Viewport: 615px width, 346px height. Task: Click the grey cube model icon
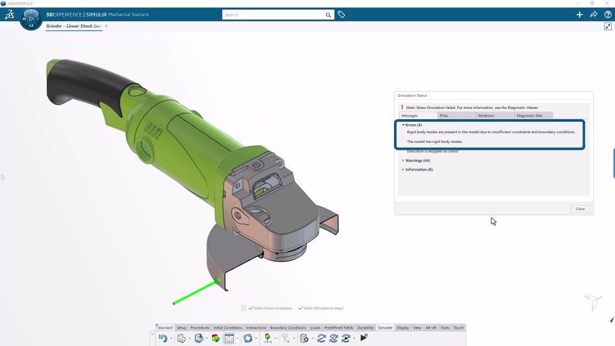[x=181, y=338]
